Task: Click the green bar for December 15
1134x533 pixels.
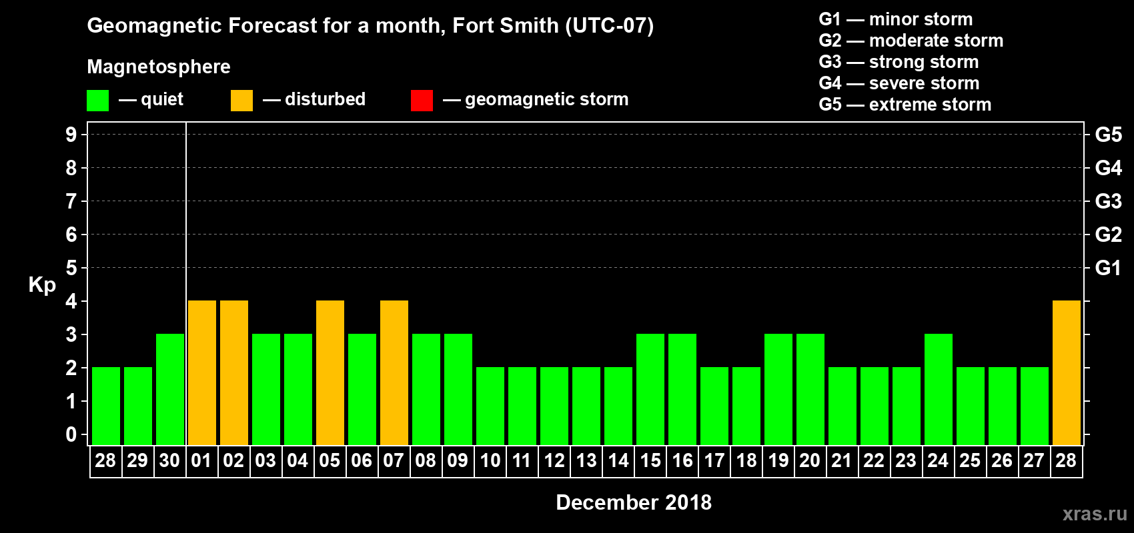Action: coord(650,389)
